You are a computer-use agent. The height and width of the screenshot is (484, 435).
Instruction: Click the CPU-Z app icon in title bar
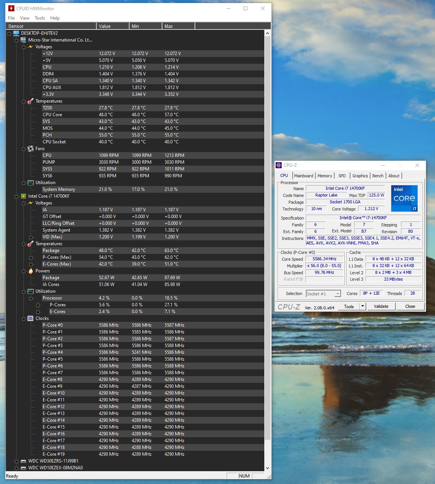[279, 165]
